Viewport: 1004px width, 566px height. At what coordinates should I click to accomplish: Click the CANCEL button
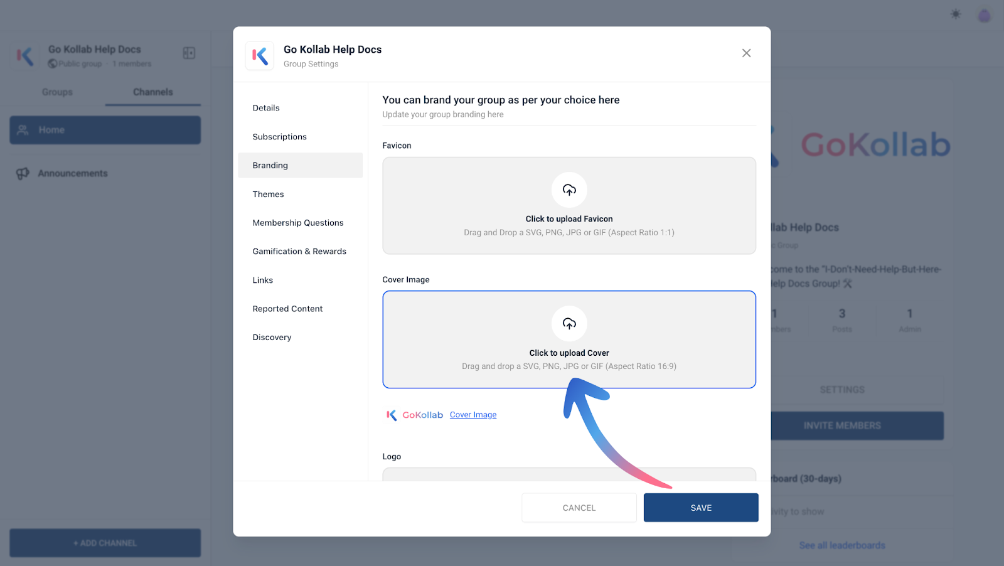[579, 508]
